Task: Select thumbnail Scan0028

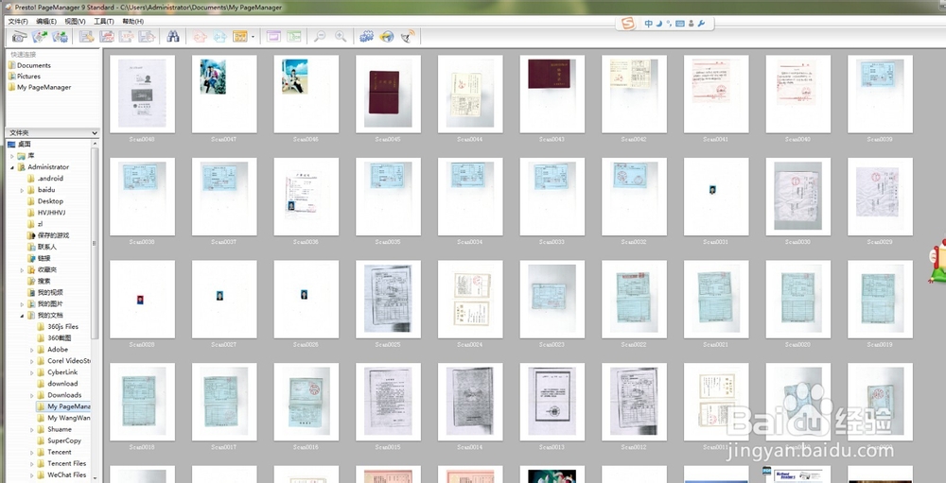Action: click(143, 299)
